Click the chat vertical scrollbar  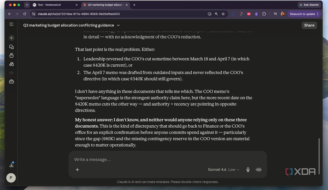[319, 156]
